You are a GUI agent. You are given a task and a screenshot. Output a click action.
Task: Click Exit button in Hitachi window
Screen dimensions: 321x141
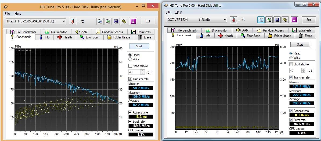[148, 21]
